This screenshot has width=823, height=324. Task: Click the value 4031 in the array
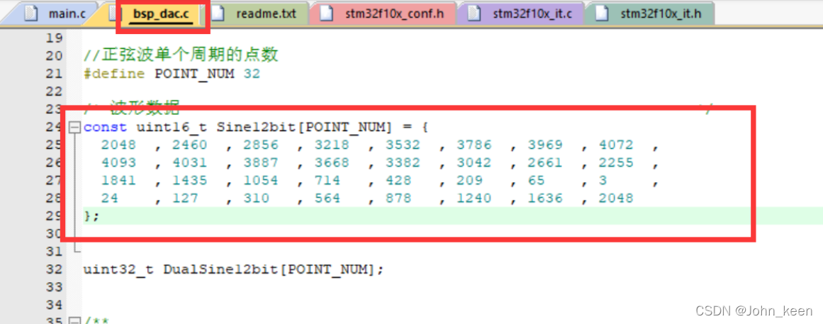tap(190, 162)
